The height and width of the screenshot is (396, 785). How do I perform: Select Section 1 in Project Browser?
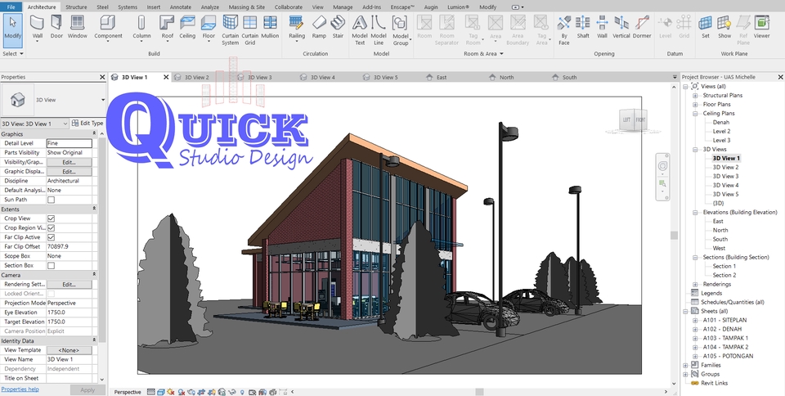click(x=724, y=267)
